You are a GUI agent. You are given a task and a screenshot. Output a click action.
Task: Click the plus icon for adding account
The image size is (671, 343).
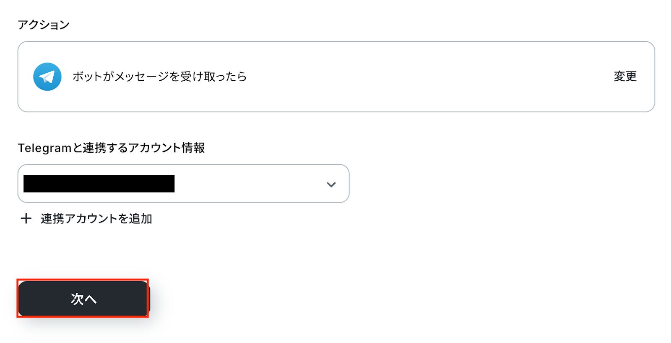[x=26, y=218]
